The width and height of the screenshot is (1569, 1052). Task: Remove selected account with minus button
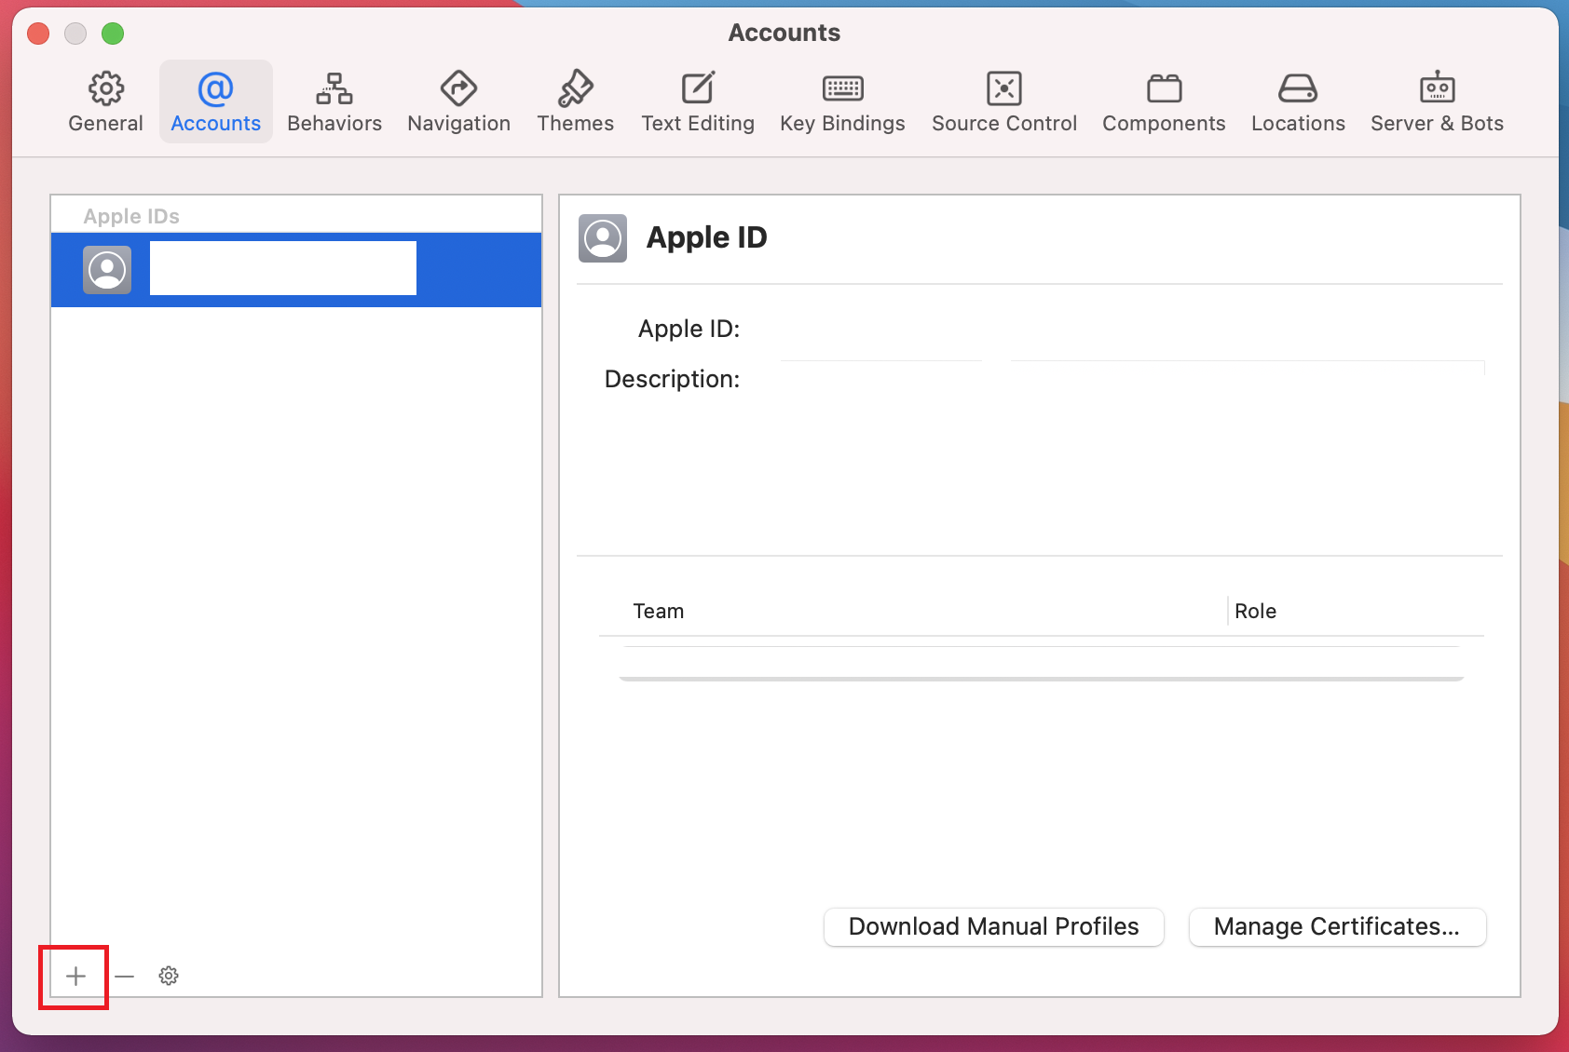pyautogui.click(x=125, y=976)
